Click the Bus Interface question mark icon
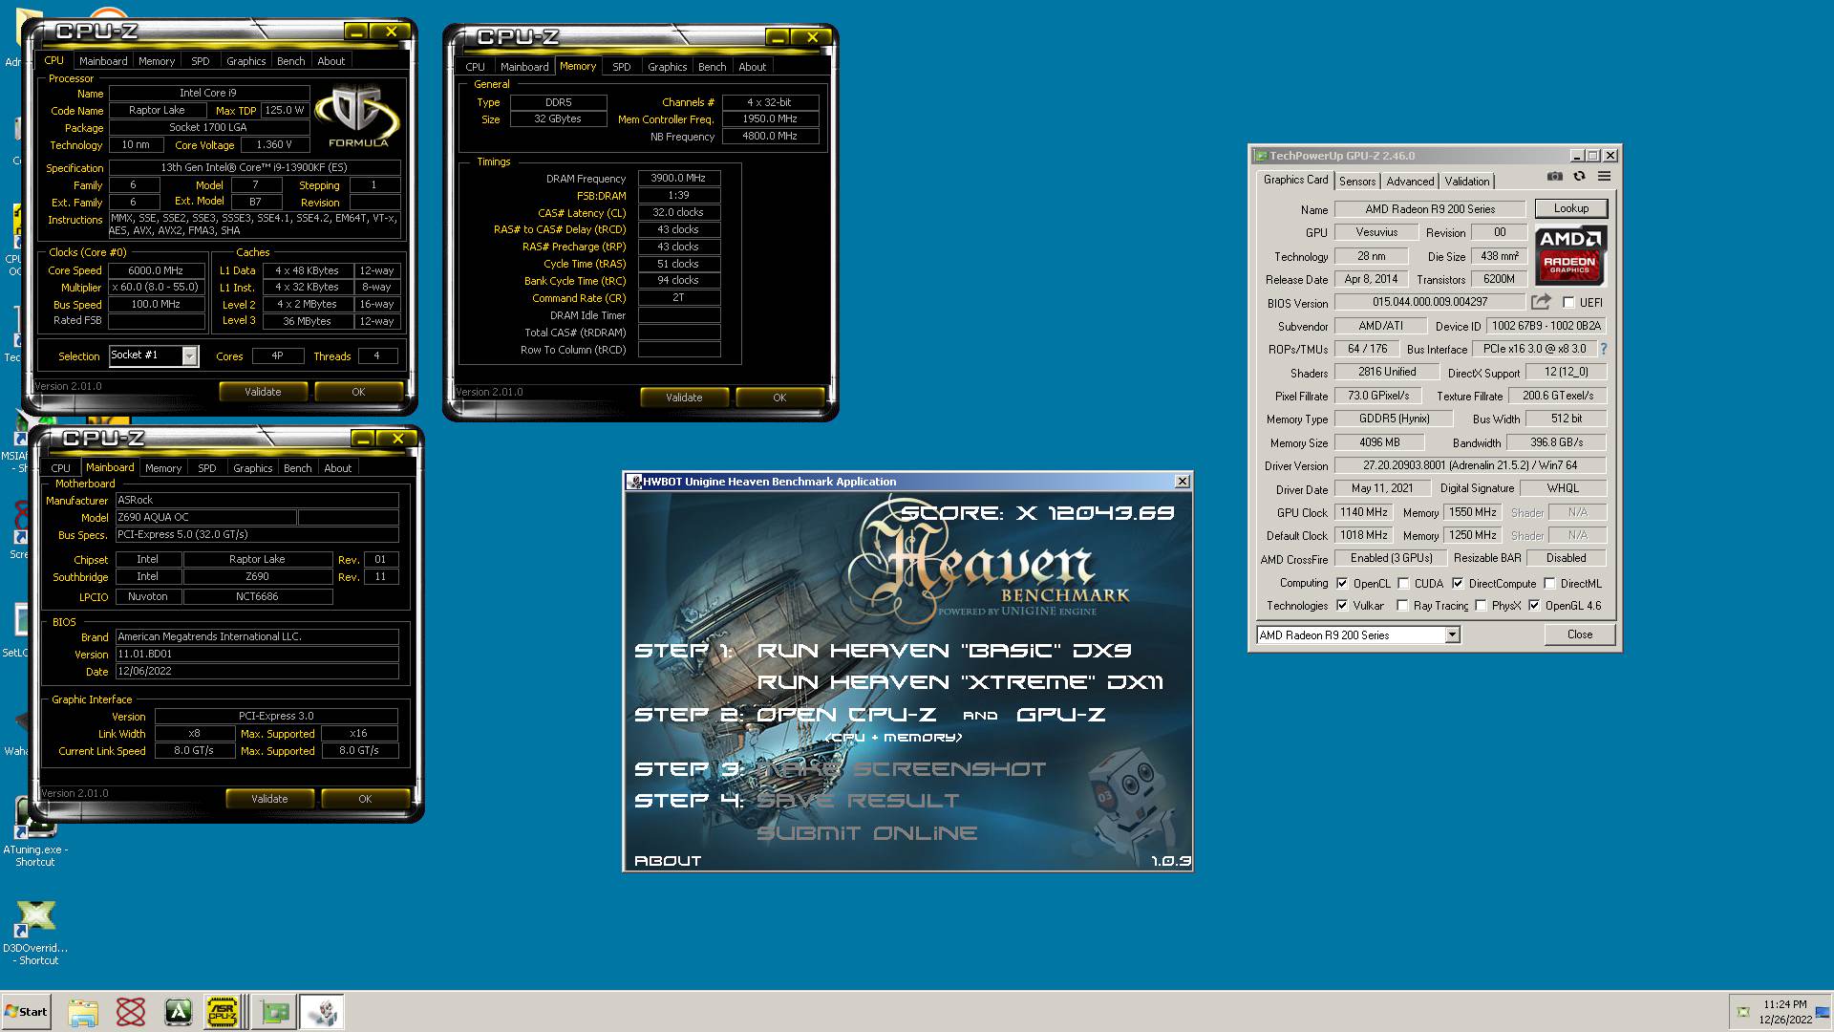This screenshot has width=1834, height=1032. coord(1603,349)
